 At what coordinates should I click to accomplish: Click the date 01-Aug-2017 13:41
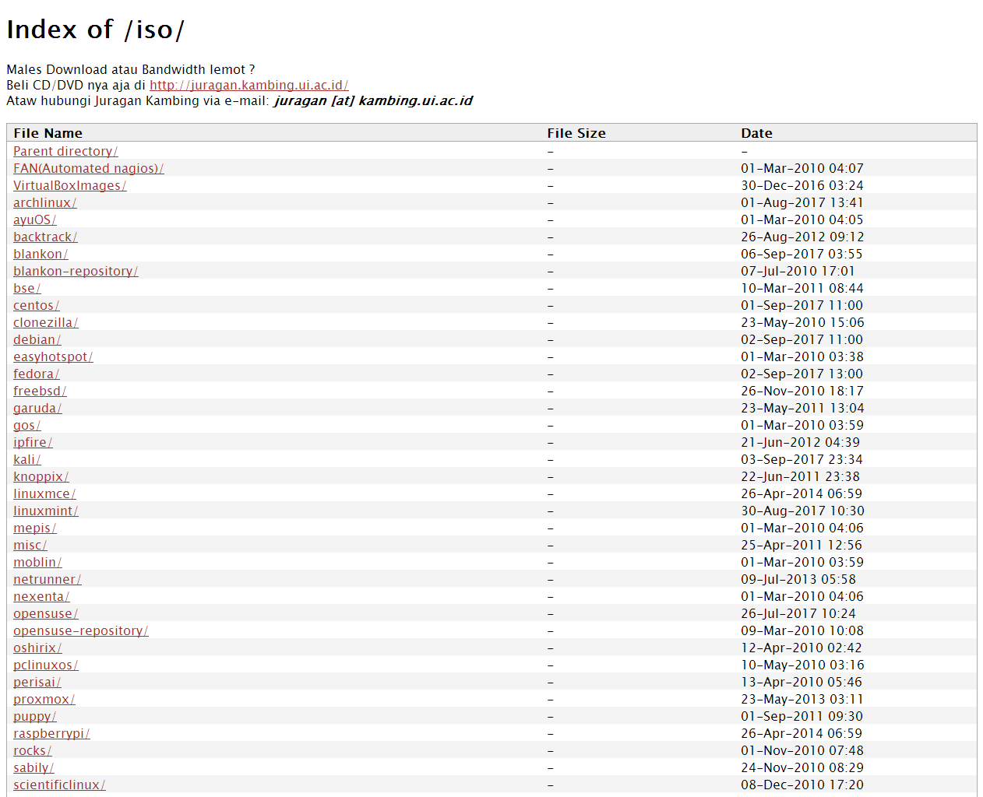[802, 202]
